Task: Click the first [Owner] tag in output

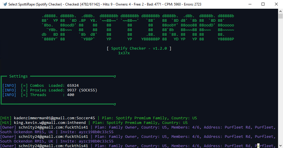Action: click(x=8, y=127)
